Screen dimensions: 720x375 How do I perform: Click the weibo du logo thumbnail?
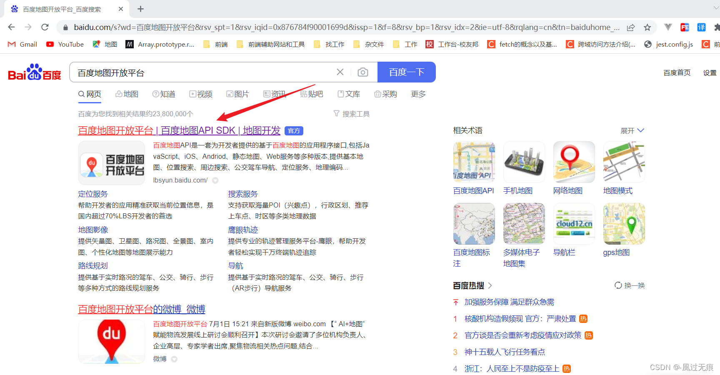pyautogui.click(x=112, y=342)
